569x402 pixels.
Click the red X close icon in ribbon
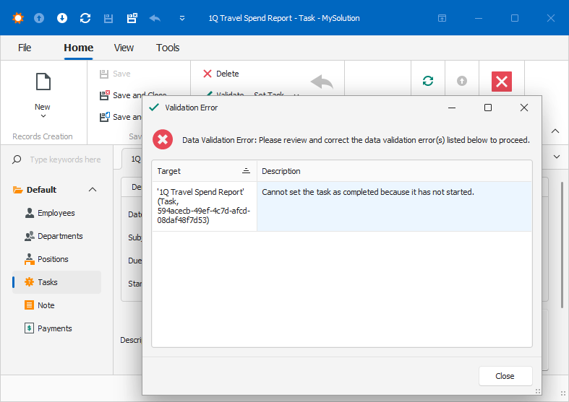tap(502, 82)
